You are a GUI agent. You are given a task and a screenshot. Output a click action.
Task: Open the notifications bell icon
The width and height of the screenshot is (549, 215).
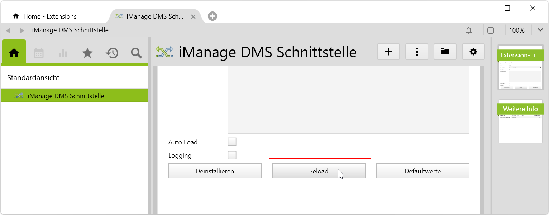469,30
